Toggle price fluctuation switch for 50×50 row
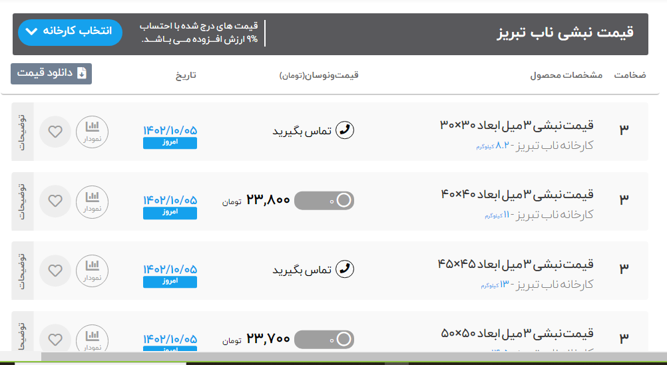 coord(324,339)
